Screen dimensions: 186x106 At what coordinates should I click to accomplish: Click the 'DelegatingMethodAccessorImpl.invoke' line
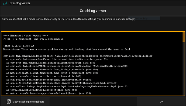67,87
